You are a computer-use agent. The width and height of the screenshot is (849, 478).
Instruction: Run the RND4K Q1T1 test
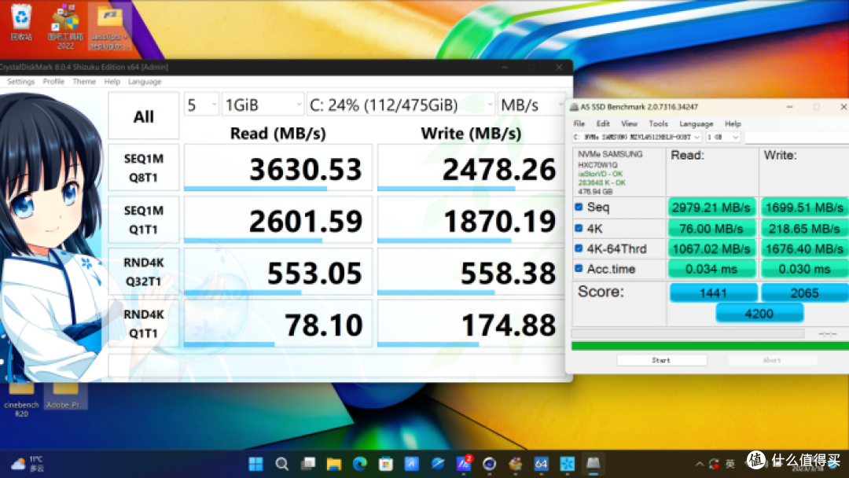[144, 324]
